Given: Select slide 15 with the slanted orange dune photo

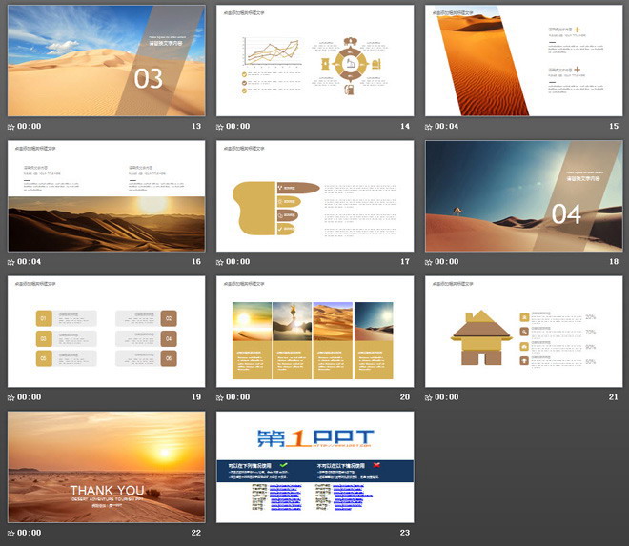Looking at the screenshot, I should 523,60.
